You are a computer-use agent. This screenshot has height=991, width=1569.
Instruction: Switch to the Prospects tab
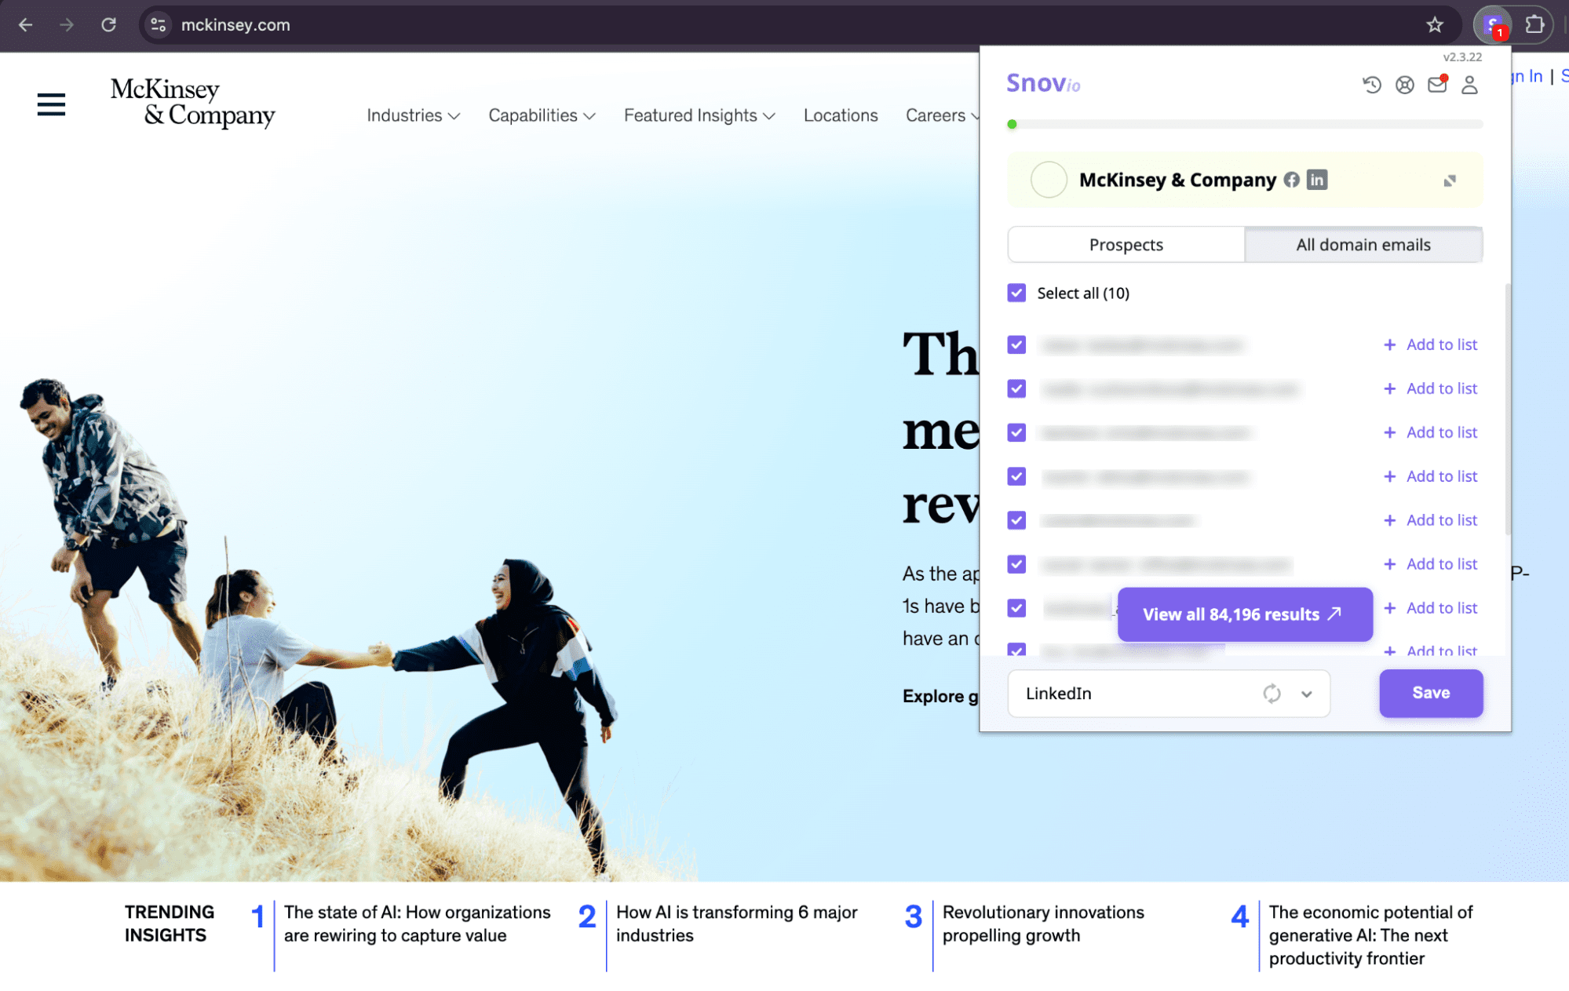click(1126, 245)
